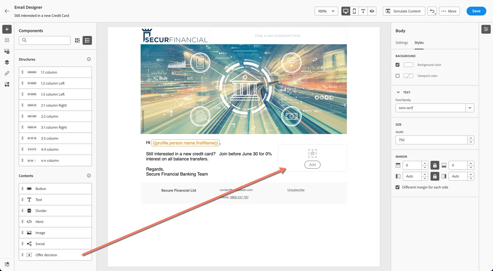
Task: Collapse the TEXT section
Action: (398, 92)
